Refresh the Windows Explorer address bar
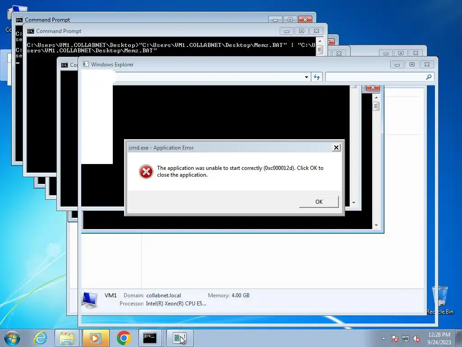This screenshot has height=347, width=462. point(317,77)
